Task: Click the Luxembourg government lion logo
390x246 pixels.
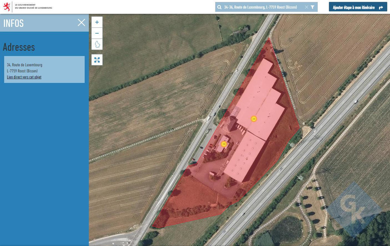Action: coord(7,7)
